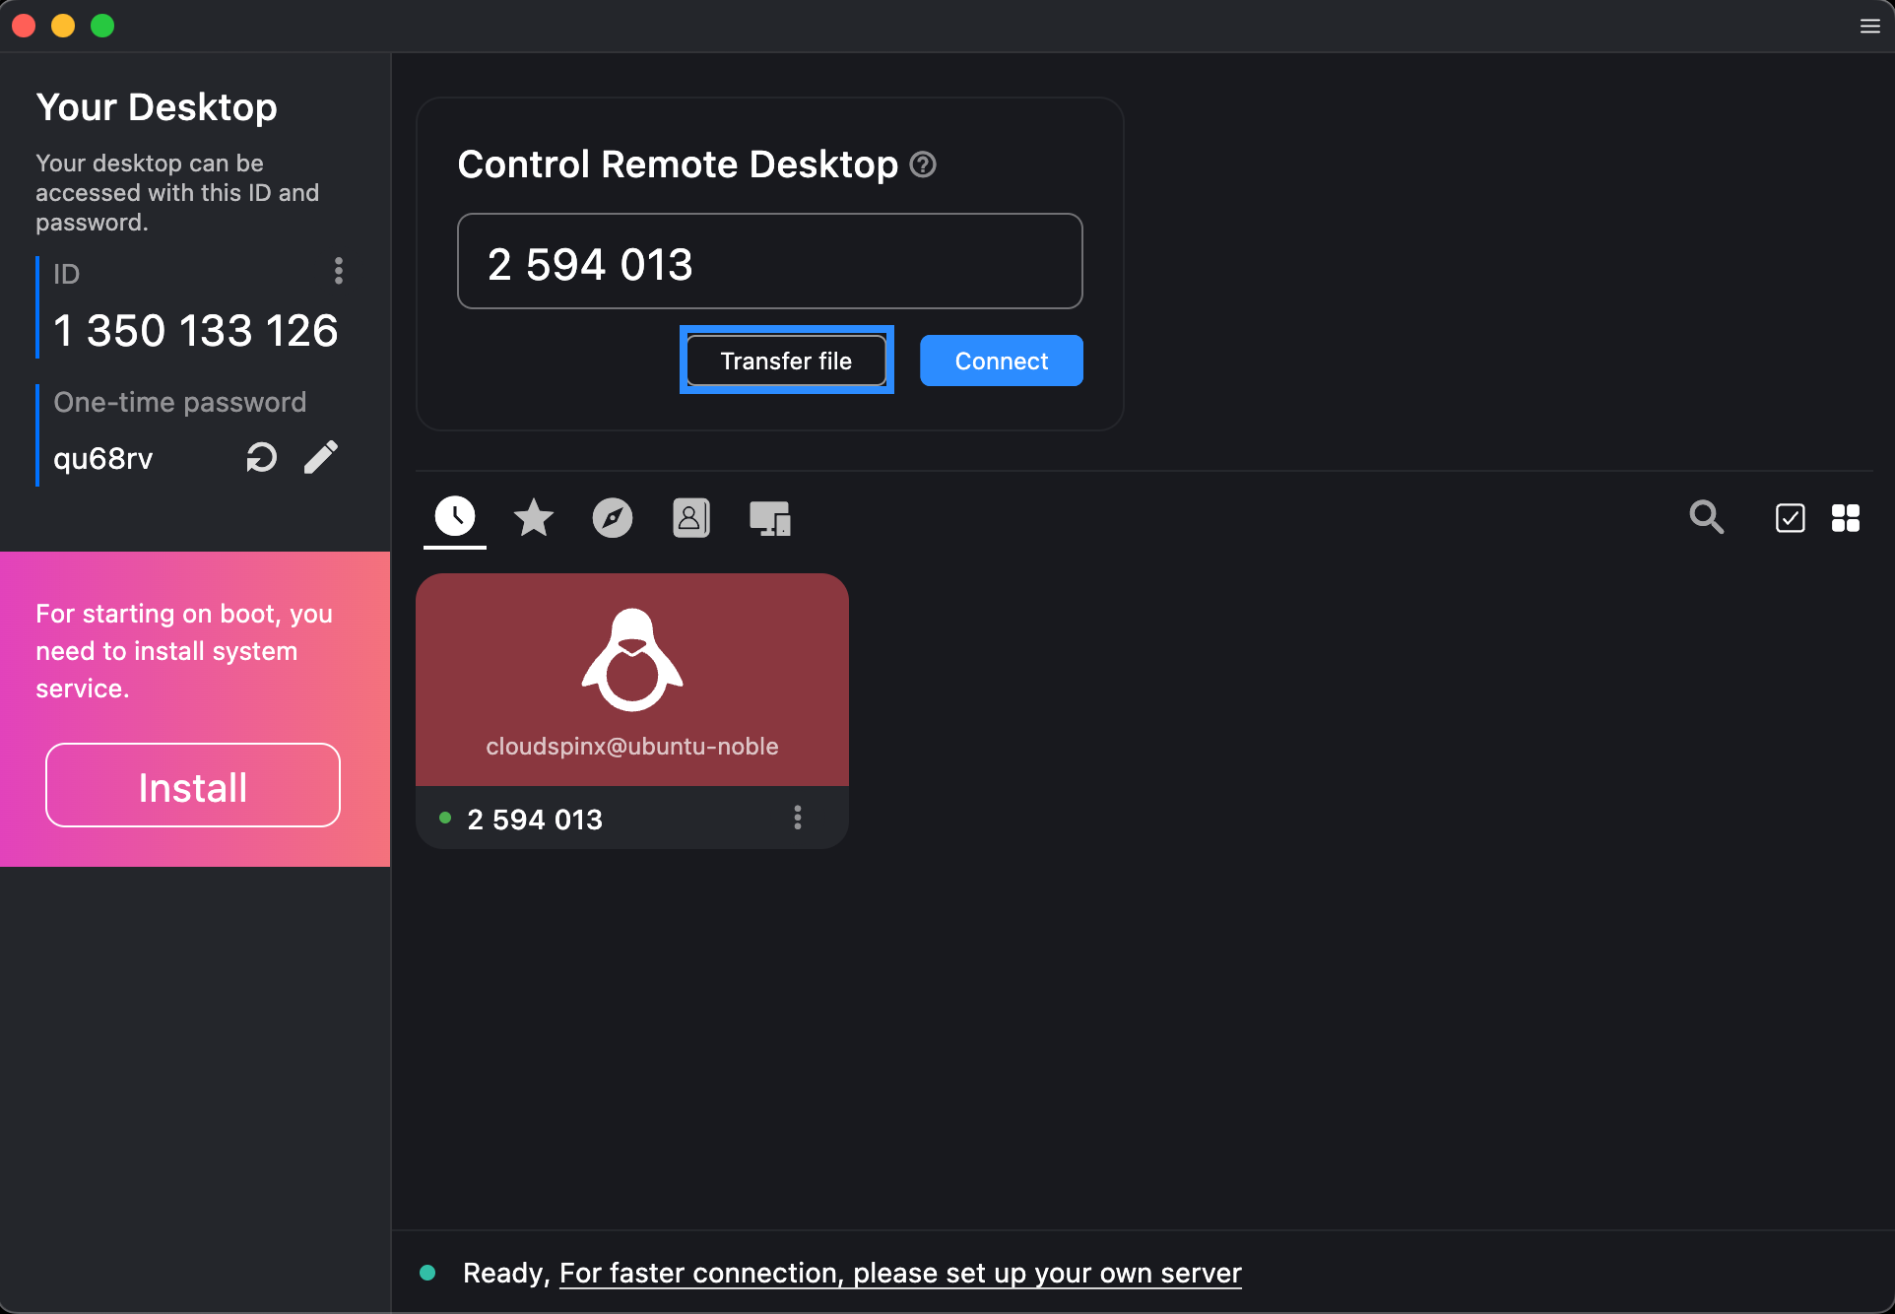Click inside the remote ID input field
This screenshot has height=1314, width=1895.
click(x=769, y=261)
